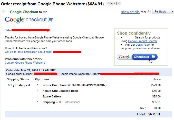Star this Google Checkout email
Viewport: 174px width, 120px height.
[x=4, y=12]
